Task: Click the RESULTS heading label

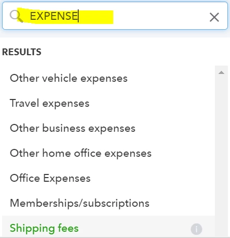Action: [22, 52]
